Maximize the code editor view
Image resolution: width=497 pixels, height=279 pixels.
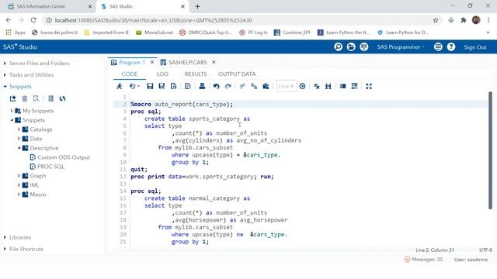369,86
